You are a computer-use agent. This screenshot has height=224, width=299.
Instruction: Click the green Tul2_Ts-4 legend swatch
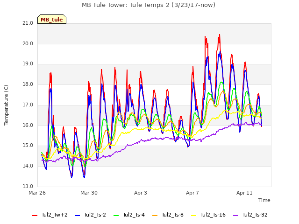click(116, 216)
